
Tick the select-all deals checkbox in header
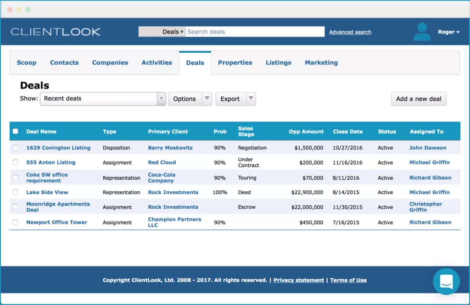pos(16,131)
